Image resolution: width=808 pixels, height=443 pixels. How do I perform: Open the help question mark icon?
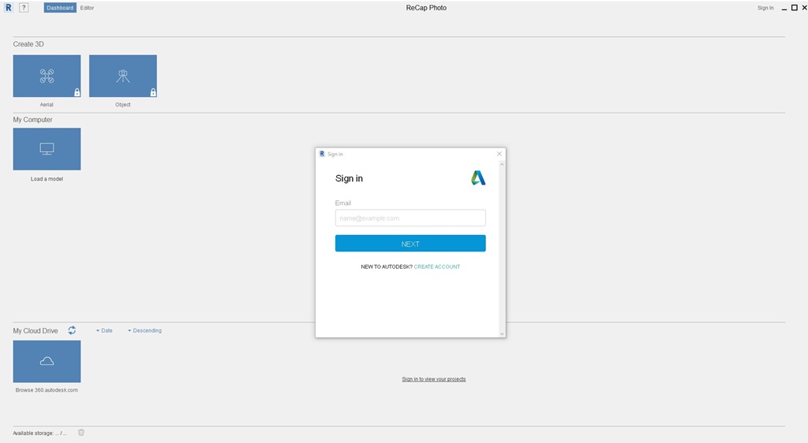[24, 8]
